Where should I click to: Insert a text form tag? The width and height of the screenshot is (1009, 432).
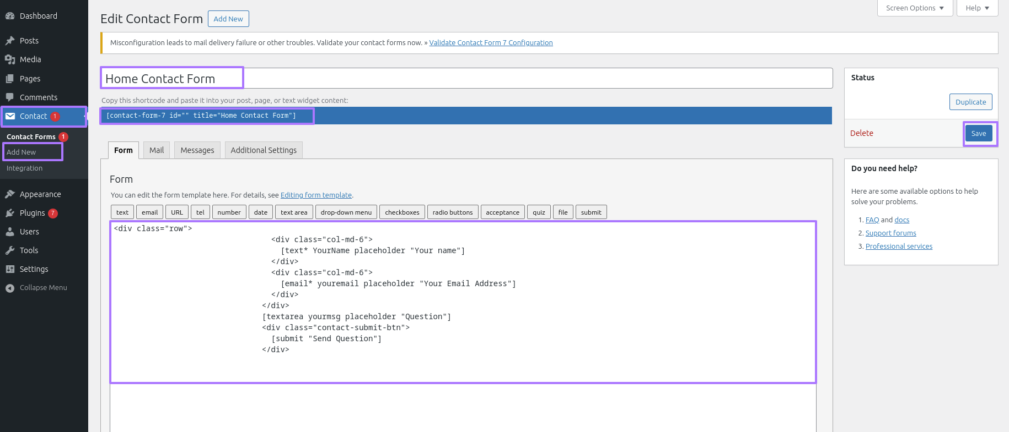122,212
